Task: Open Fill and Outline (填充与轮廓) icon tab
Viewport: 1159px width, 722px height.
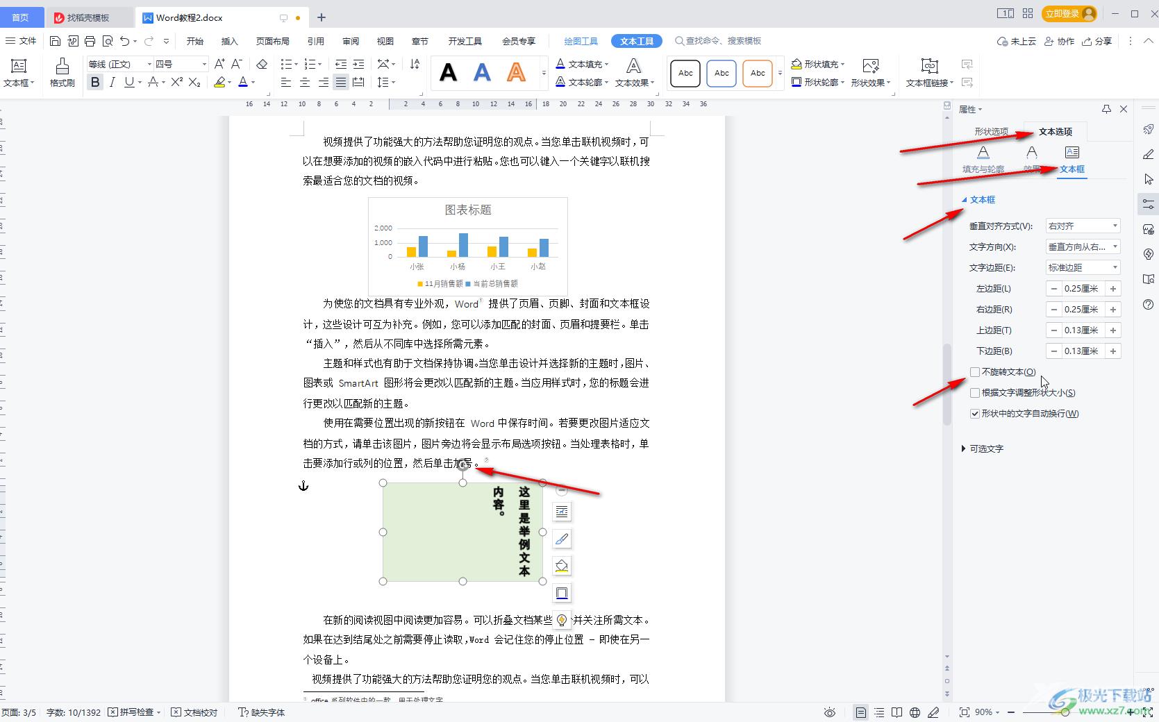Action: 983,160
